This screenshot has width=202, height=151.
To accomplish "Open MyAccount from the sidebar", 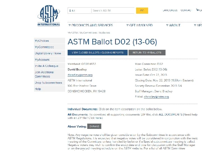I will [42, 60].
